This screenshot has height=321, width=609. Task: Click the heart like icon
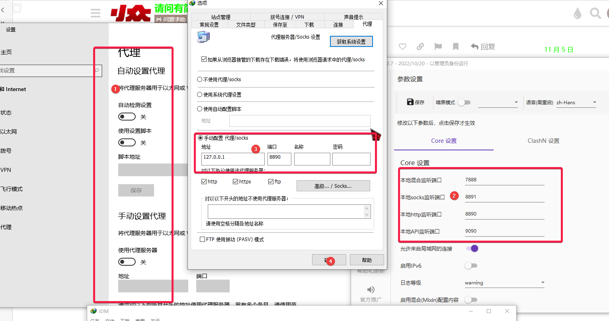pos(402,47)
